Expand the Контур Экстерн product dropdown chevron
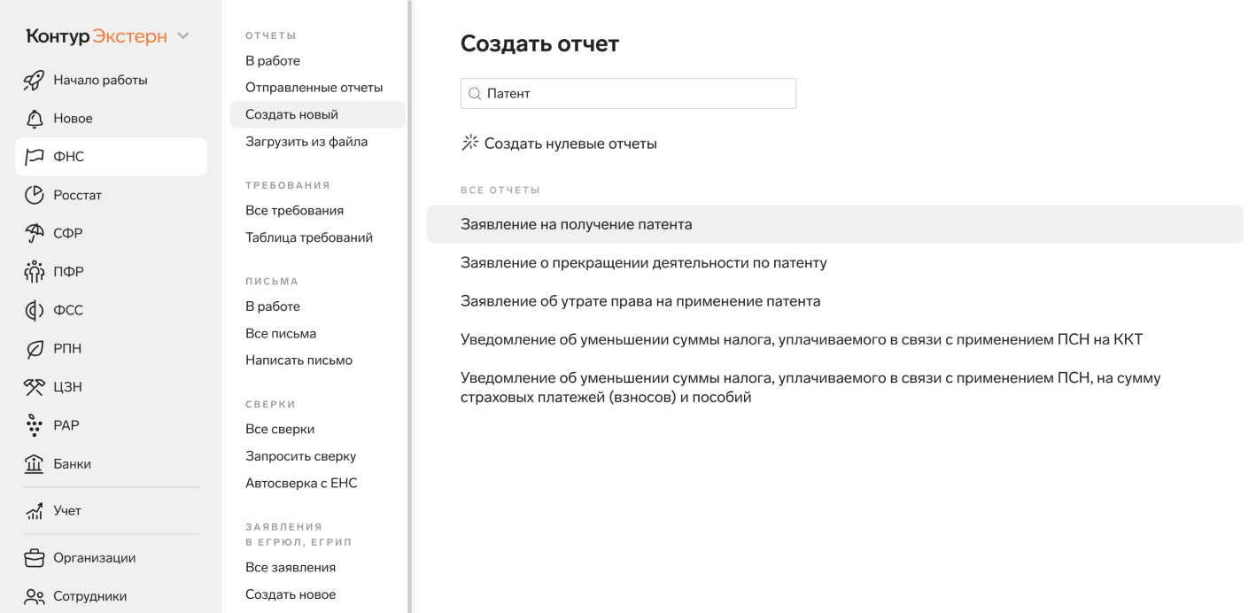1256x613 pixels. (183, 36)
